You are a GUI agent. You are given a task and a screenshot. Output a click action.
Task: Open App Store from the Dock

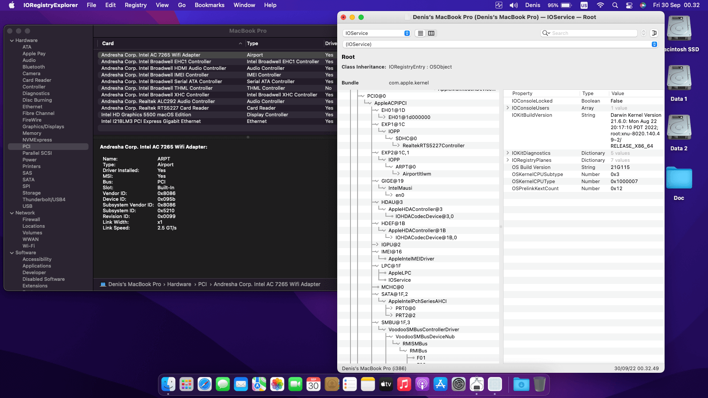coord(440,384)
